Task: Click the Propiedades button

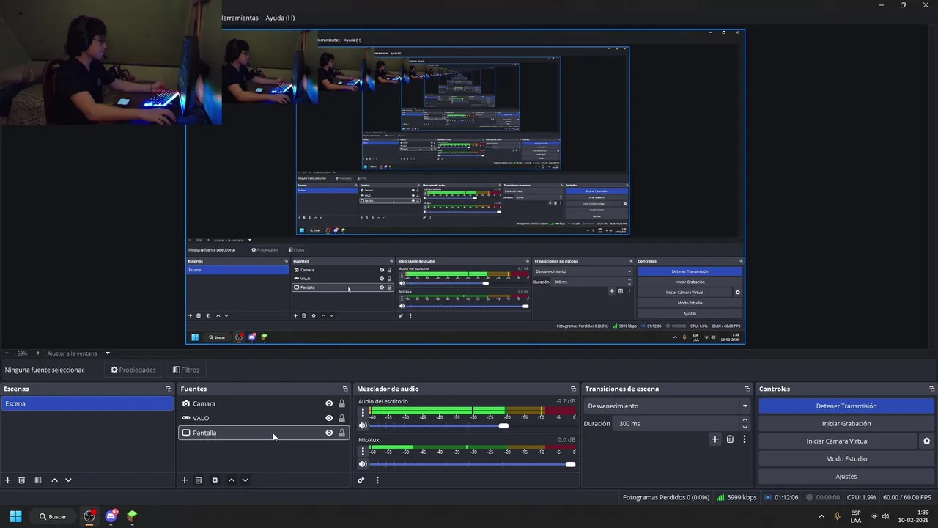Action: tap(133, 370)
